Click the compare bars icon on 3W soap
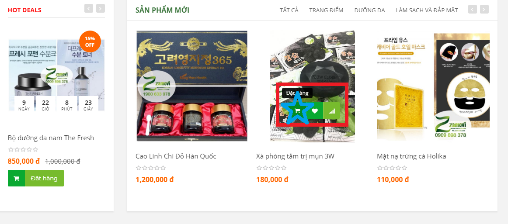The image size is (508, 224). pyautogui.click(x=331, y=111)
